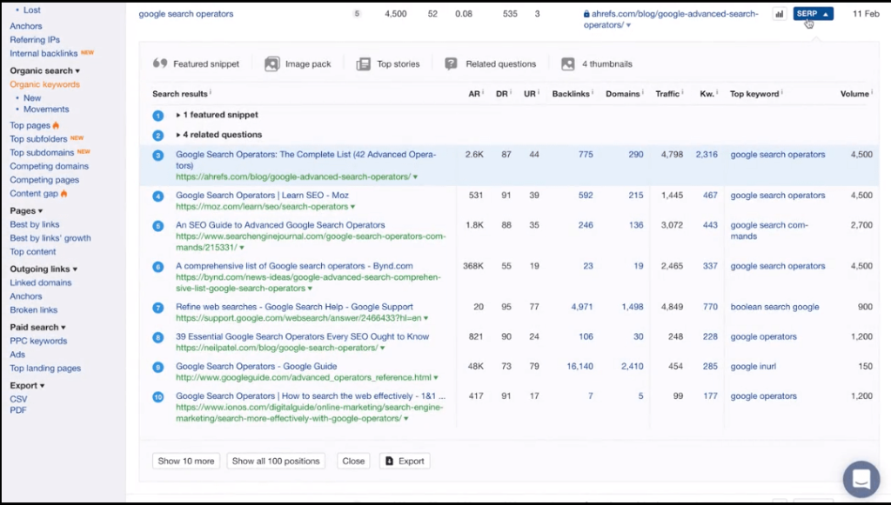Click position 3 circle badge
The image size is (891, 505).
click(x=158, y=155)
